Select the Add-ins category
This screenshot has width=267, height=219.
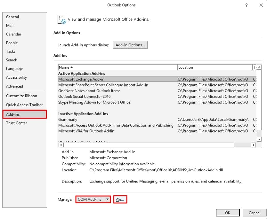(x=25, y=114)
